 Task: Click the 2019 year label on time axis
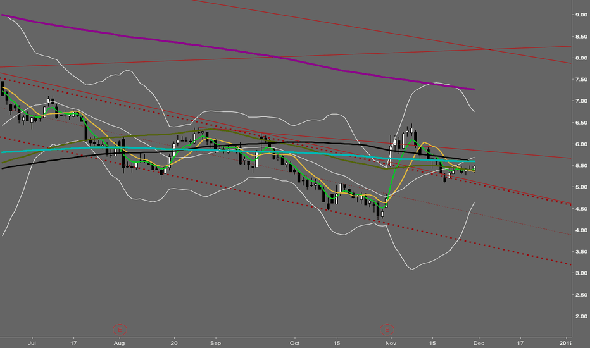point(565,343)
